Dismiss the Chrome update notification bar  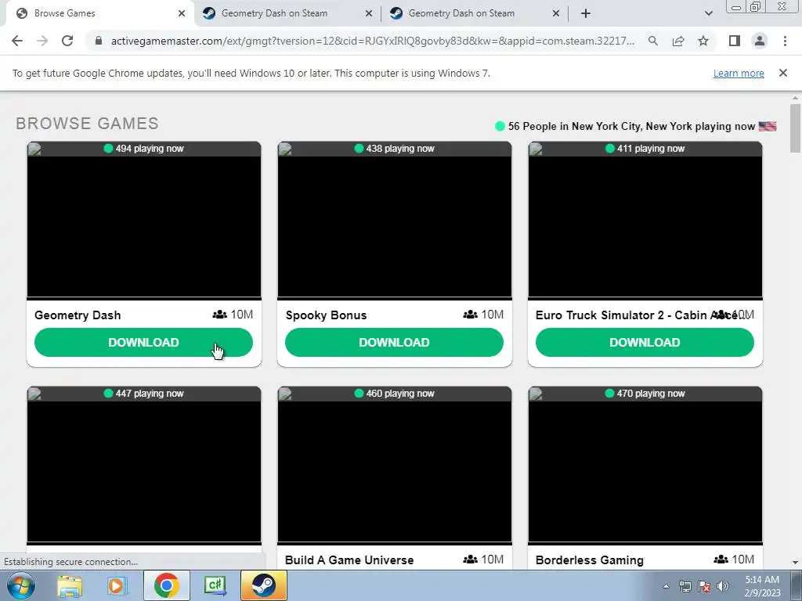click(783, 73)
